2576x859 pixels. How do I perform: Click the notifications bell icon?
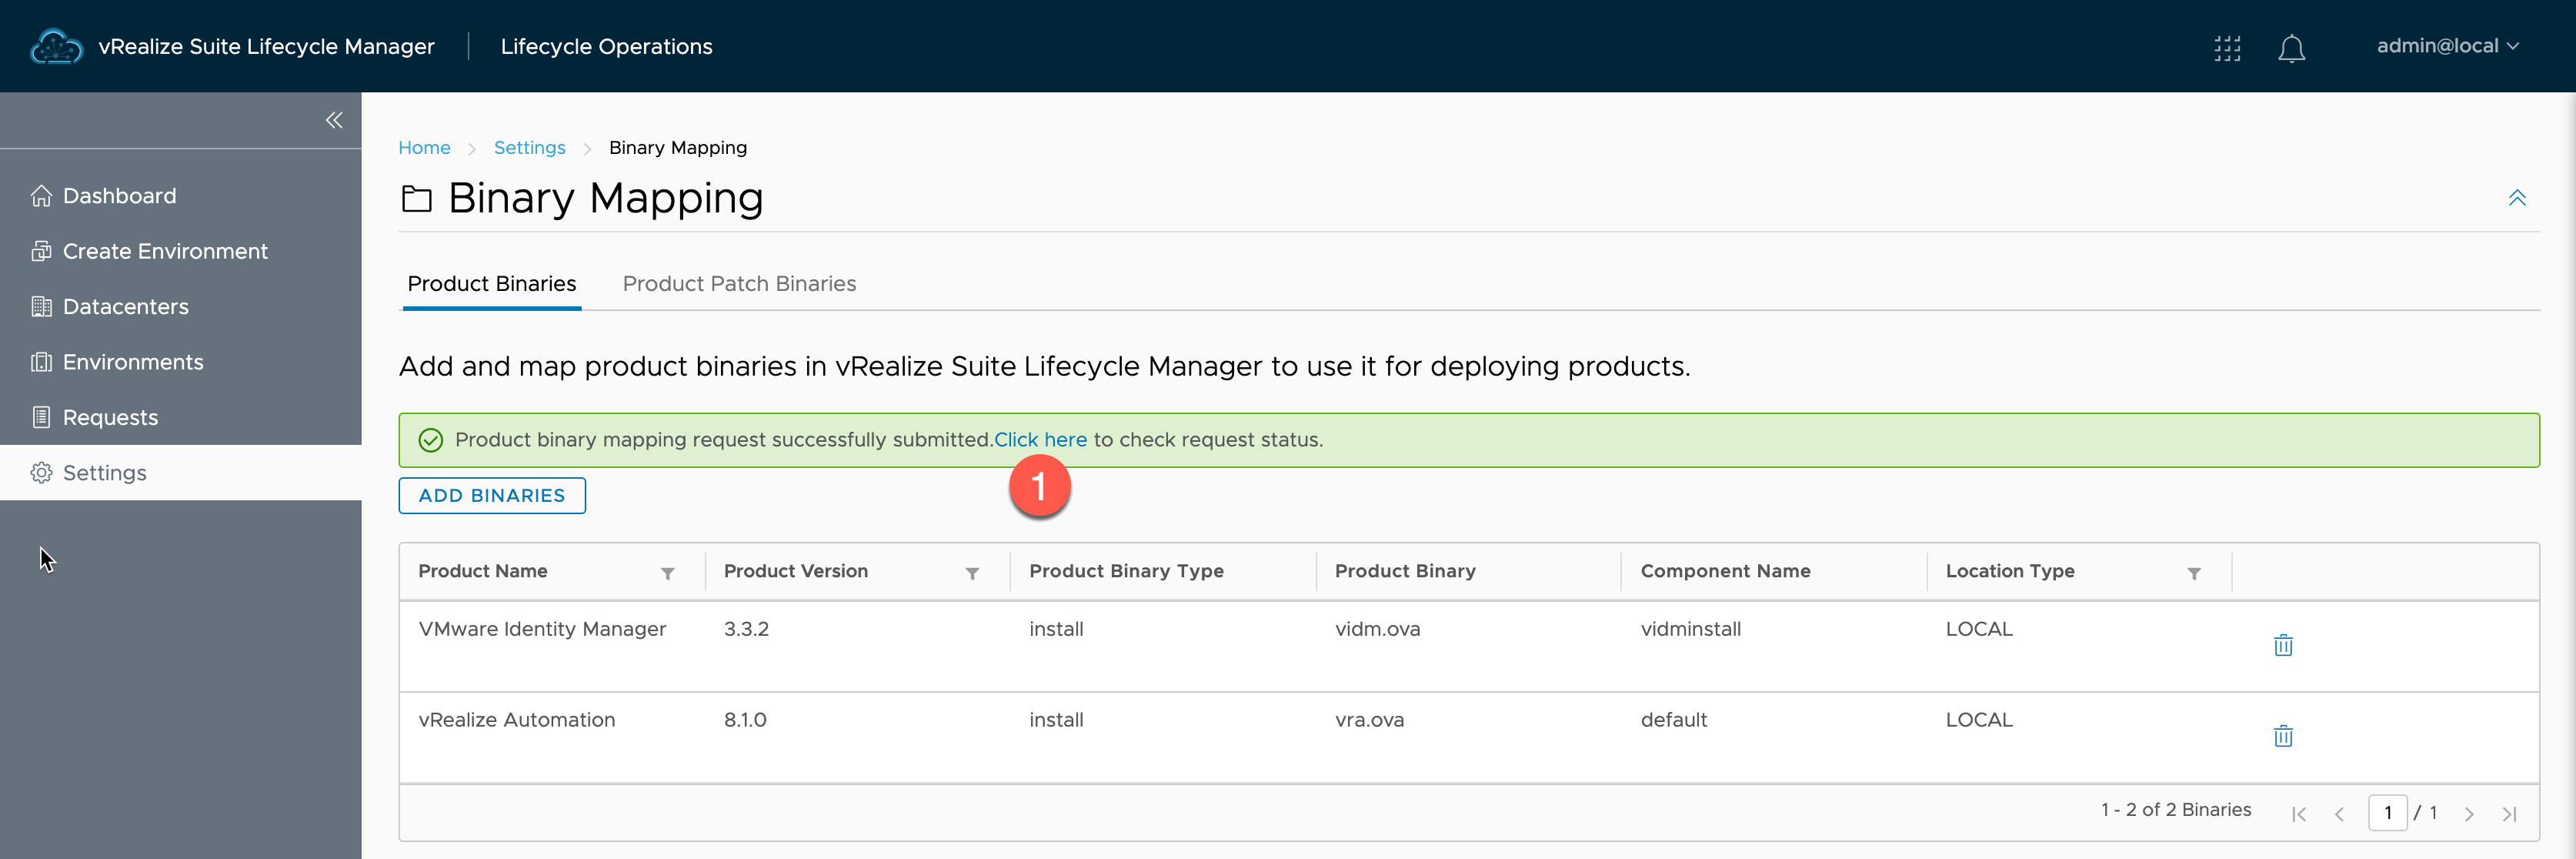point(2292,45)
